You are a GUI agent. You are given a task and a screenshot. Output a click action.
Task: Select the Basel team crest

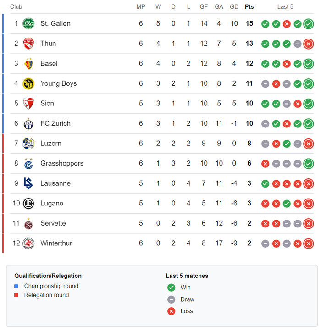pyautogui.click(x=28, y=63)
